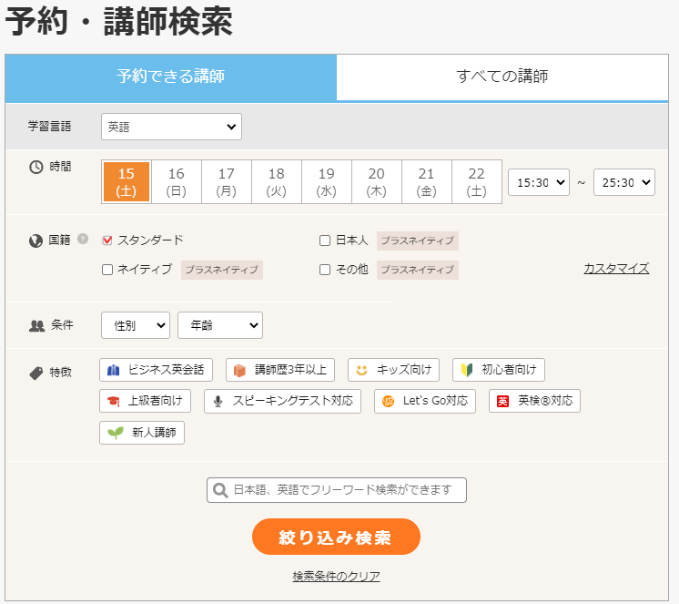Screen dimensions: 679x604
Task: Open the nationality help question-mark icon
Action: [x=83, y=239]
